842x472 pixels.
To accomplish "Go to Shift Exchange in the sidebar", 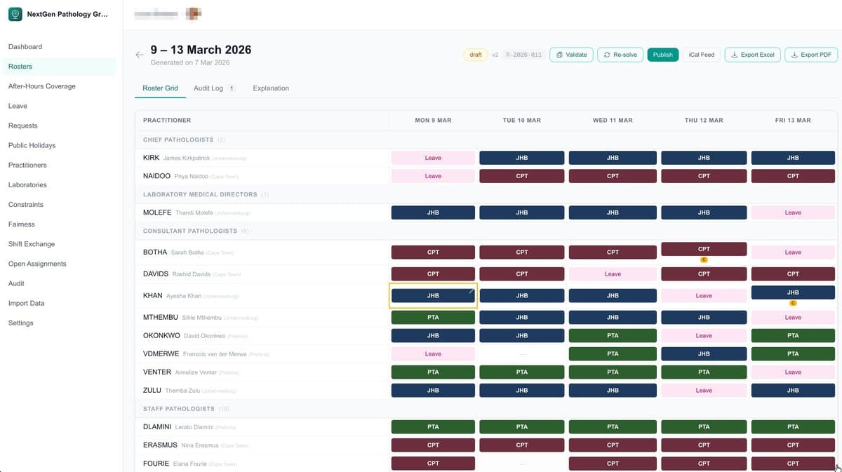I will pos(32,244).
